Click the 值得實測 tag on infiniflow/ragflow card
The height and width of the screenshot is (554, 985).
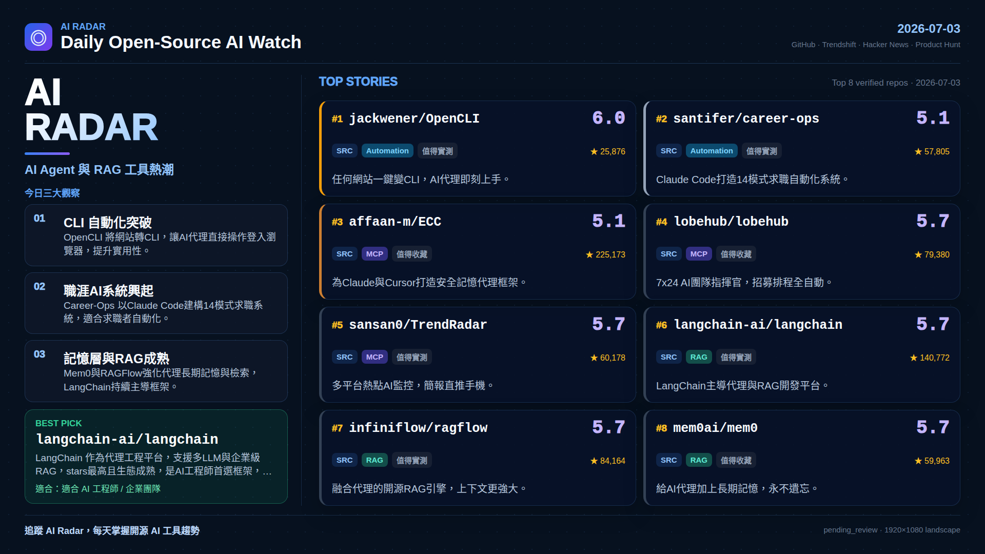click(x=412, y=460)
